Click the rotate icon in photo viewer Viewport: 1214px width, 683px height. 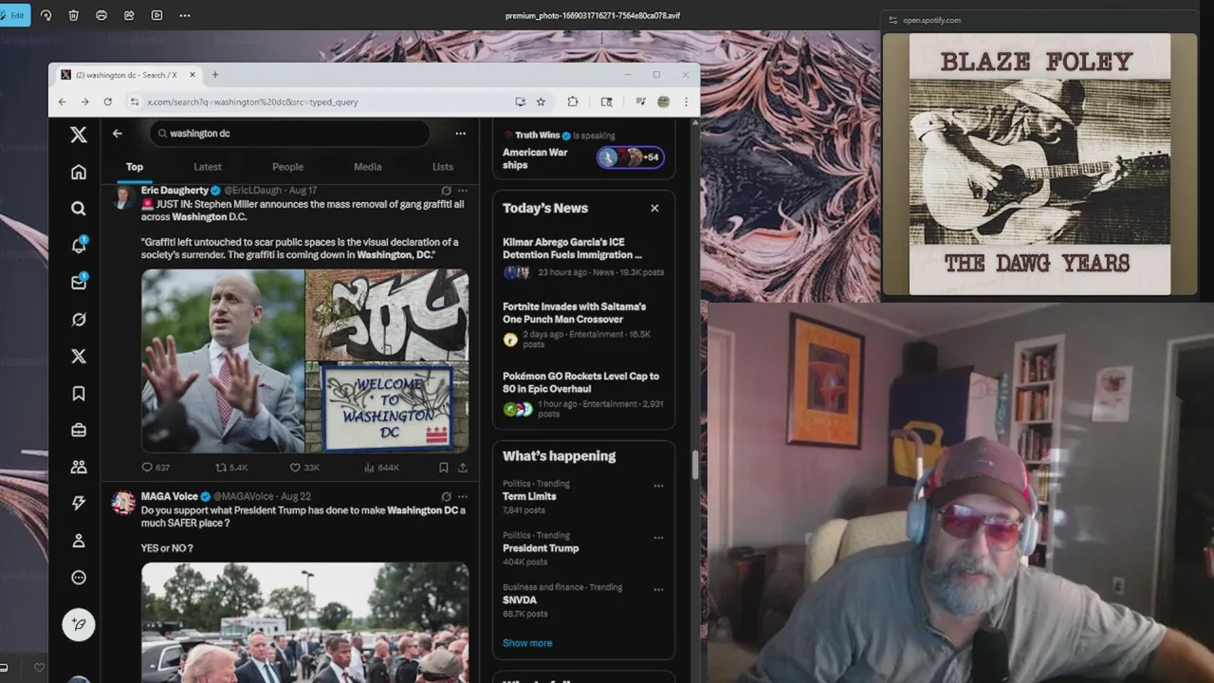(x=46, y=15)
